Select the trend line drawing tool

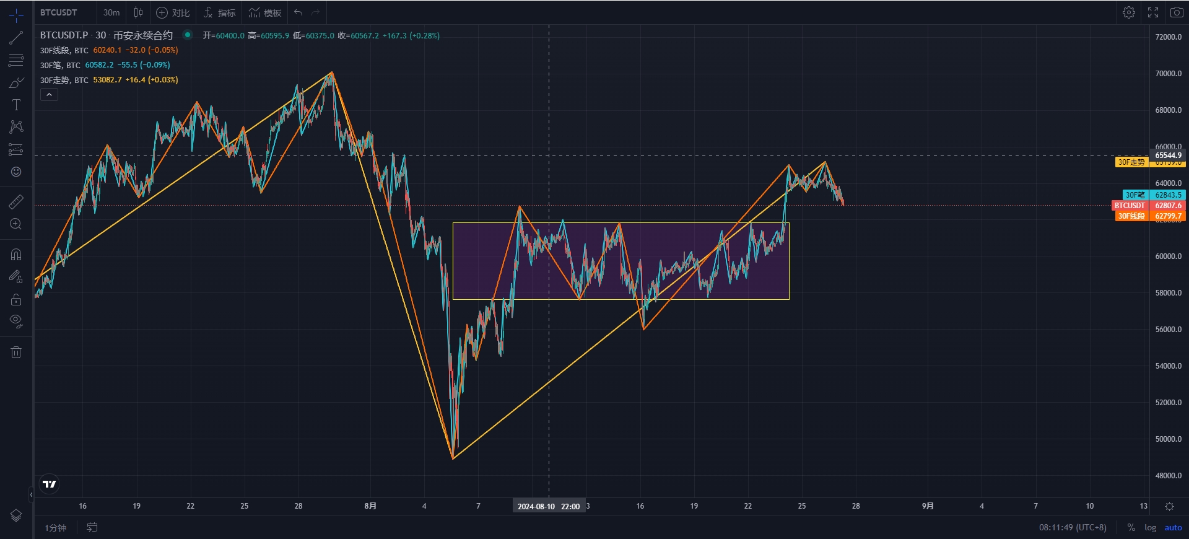pyautogui.click(x=16, y=38)
